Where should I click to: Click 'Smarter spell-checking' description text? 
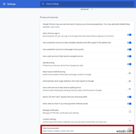72,90
